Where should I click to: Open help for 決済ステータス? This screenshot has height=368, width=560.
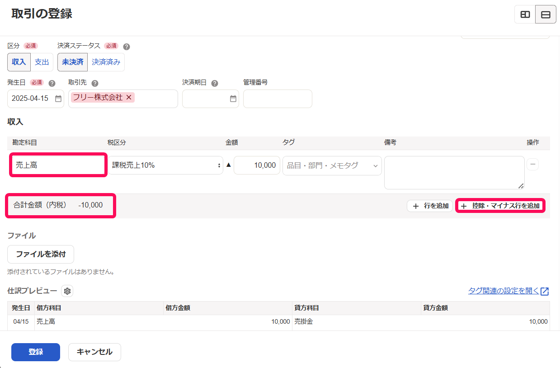point(127,46)
